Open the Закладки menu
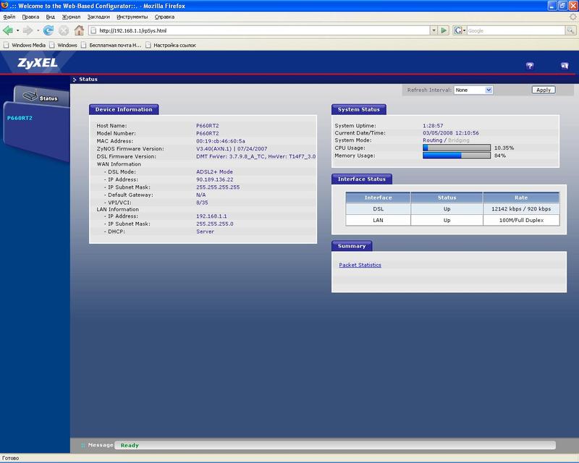This screenshot has width=579, height=463. click(98, 17)
